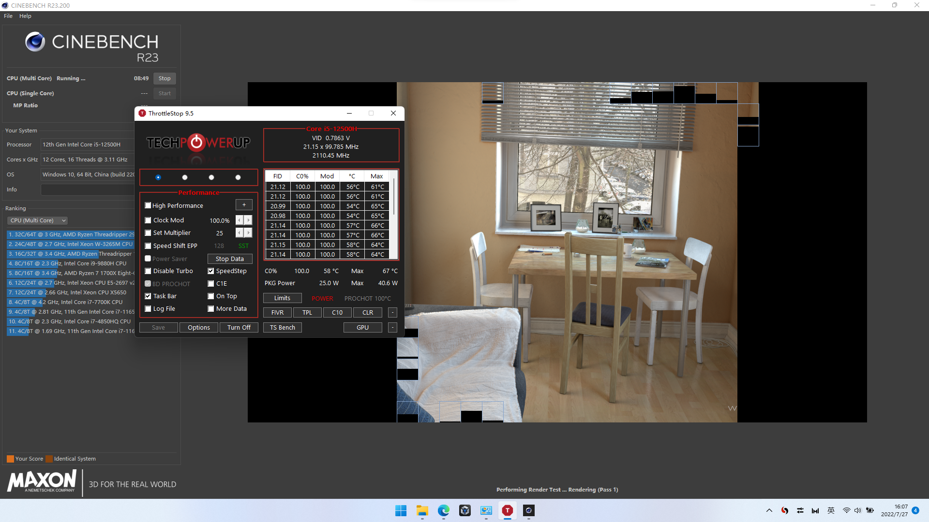Screen dimensions: 929x522
Task: Open the Help menu
Action: tap(25, 16)
